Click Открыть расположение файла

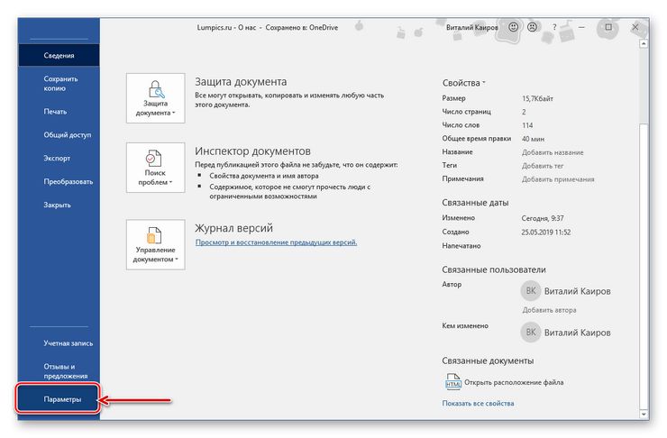[514, 382]
